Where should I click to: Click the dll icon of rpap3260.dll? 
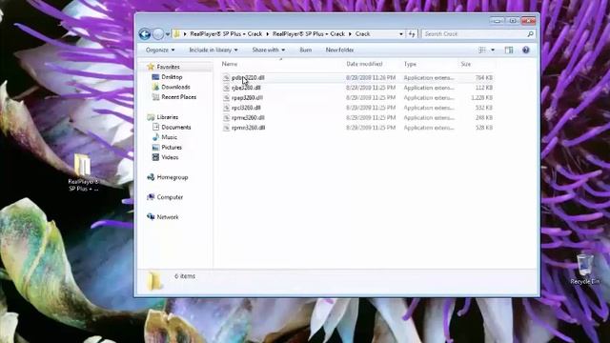226,98
